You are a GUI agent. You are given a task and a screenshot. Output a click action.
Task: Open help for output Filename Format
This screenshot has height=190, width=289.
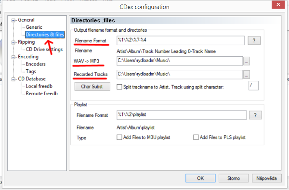click(x=254, y=40)
